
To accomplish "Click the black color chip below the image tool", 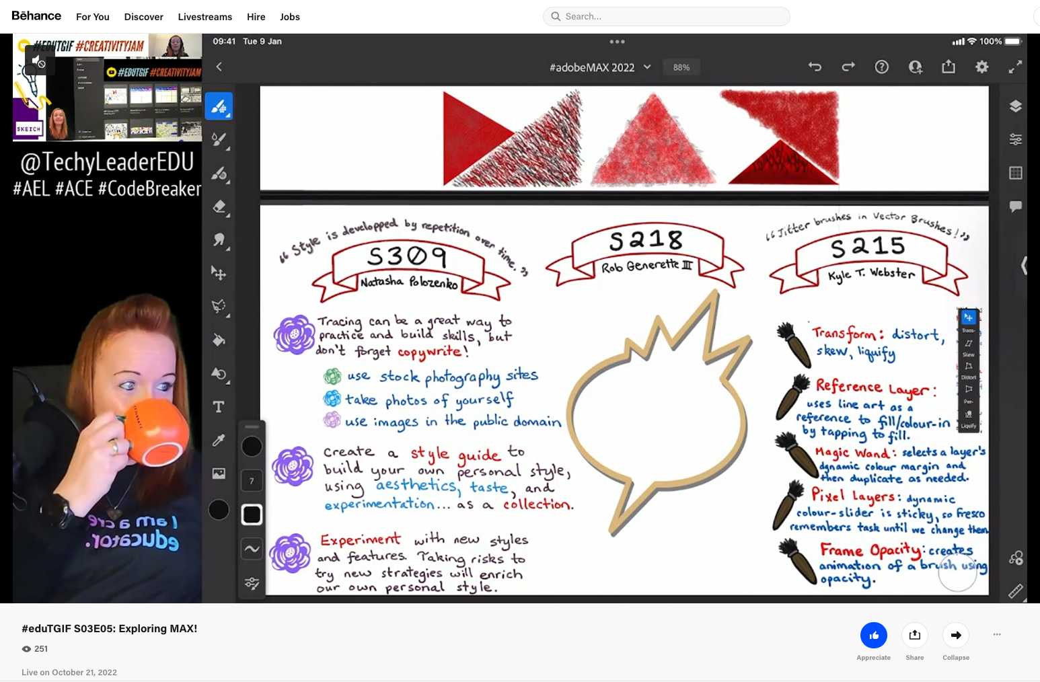I will (219, 510).
